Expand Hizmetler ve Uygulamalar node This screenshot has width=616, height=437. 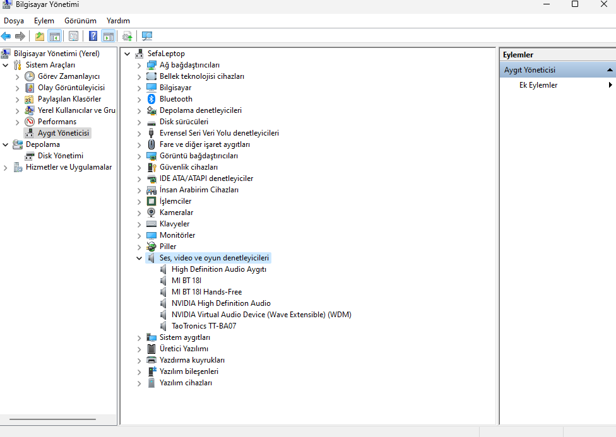click(x=6, y=168)
